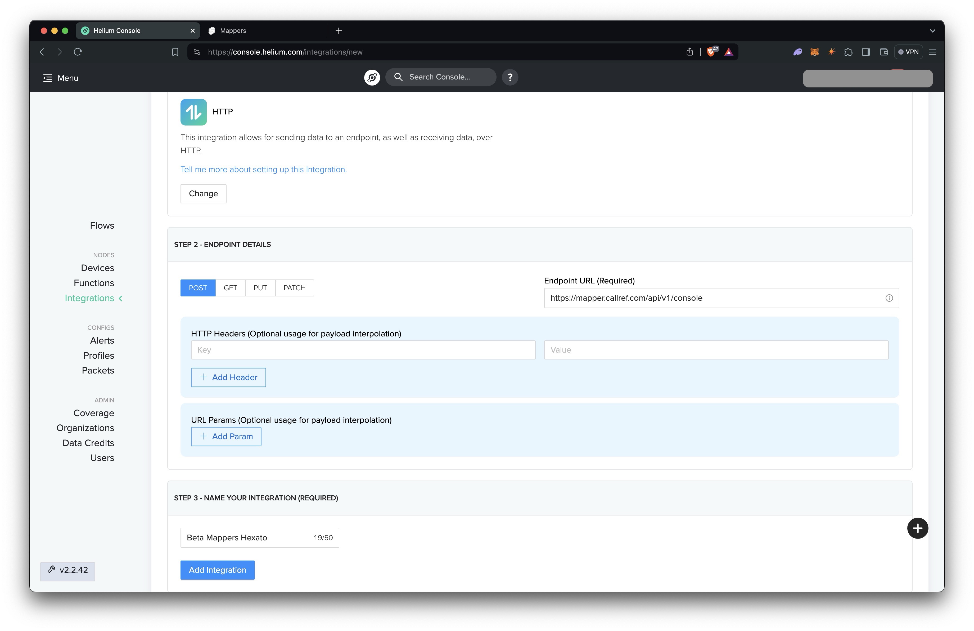This screenshot has width=974, height=631.
Task: Click the Add Integration button
Action: 218,570
